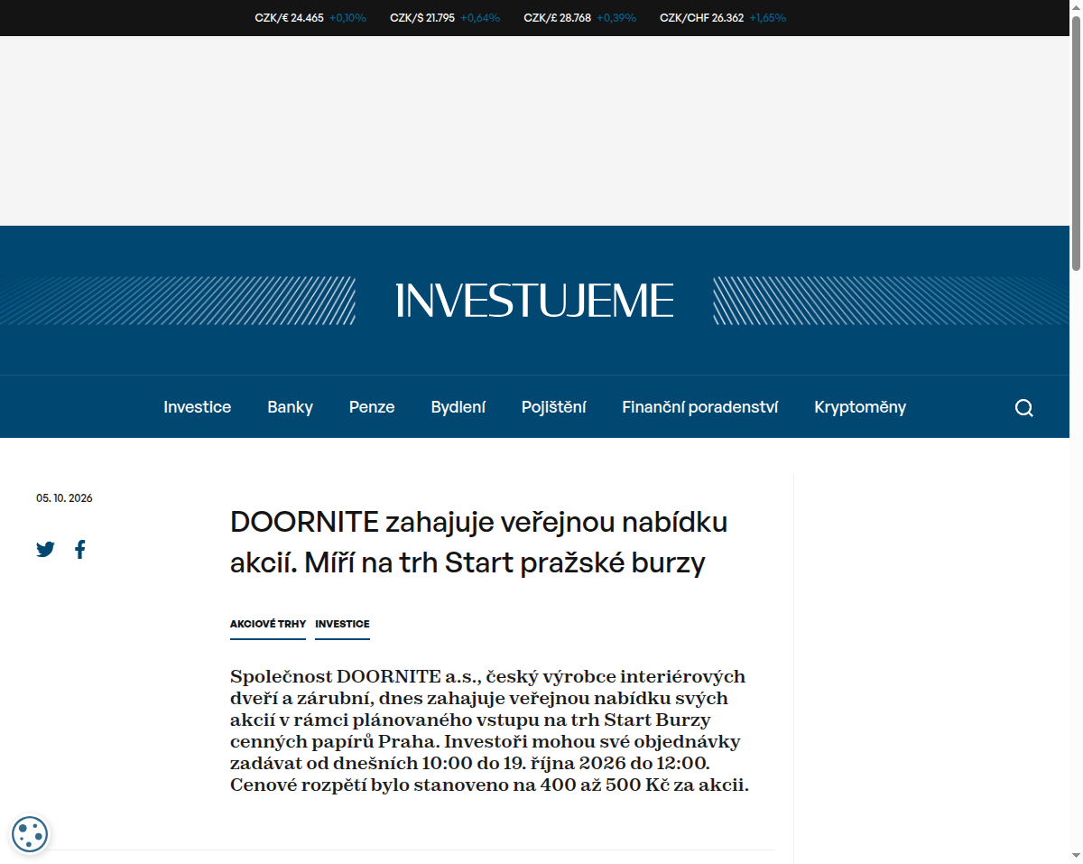The height and width of the screenshot is (864, 1083).
Task: Share article via Facebook icon
Action: pos(79,549)
